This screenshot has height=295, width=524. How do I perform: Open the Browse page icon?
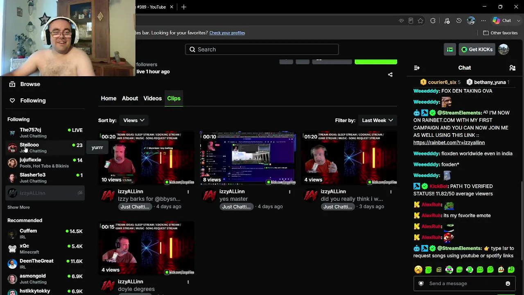tap(12, 84)
